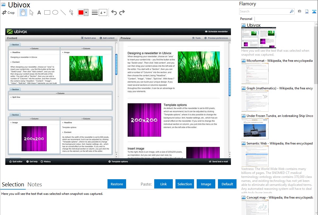Select the Crop tool
318x215 pixels.
[8, 12]
